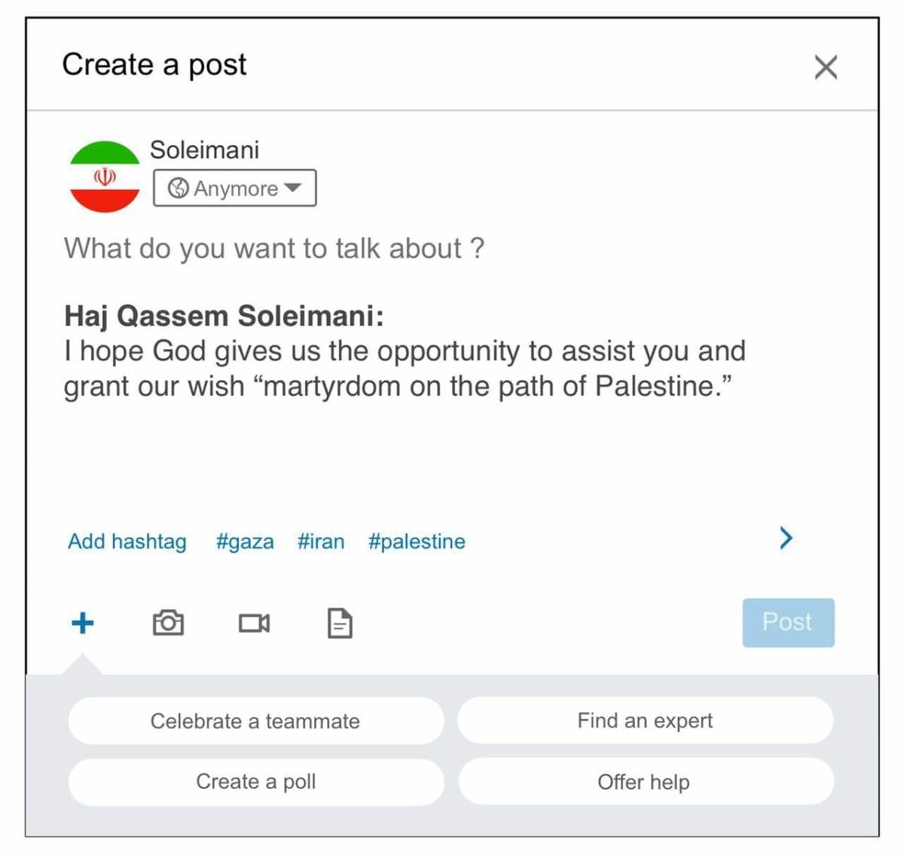Choose Offer help
904x855 pixels.
coord(644,782)
